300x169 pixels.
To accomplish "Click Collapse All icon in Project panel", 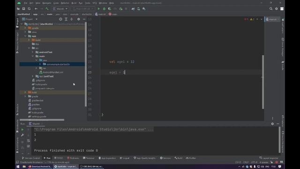I will point(72,19).
